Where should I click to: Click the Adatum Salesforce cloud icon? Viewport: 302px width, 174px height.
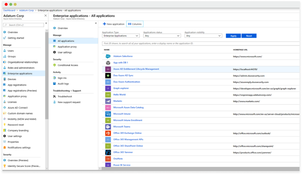coord(108,56)
